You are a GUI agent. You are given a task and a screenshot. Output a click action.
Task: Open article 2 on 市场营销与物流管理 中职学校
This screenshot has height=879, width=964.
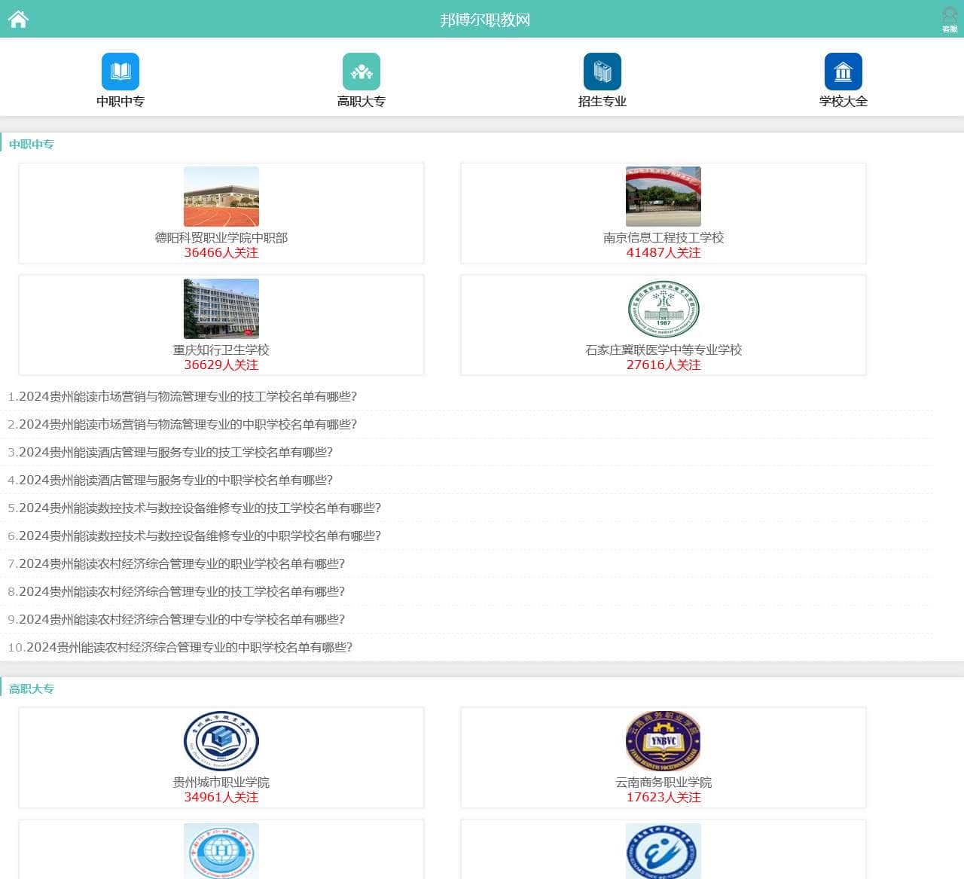(188, 425)
